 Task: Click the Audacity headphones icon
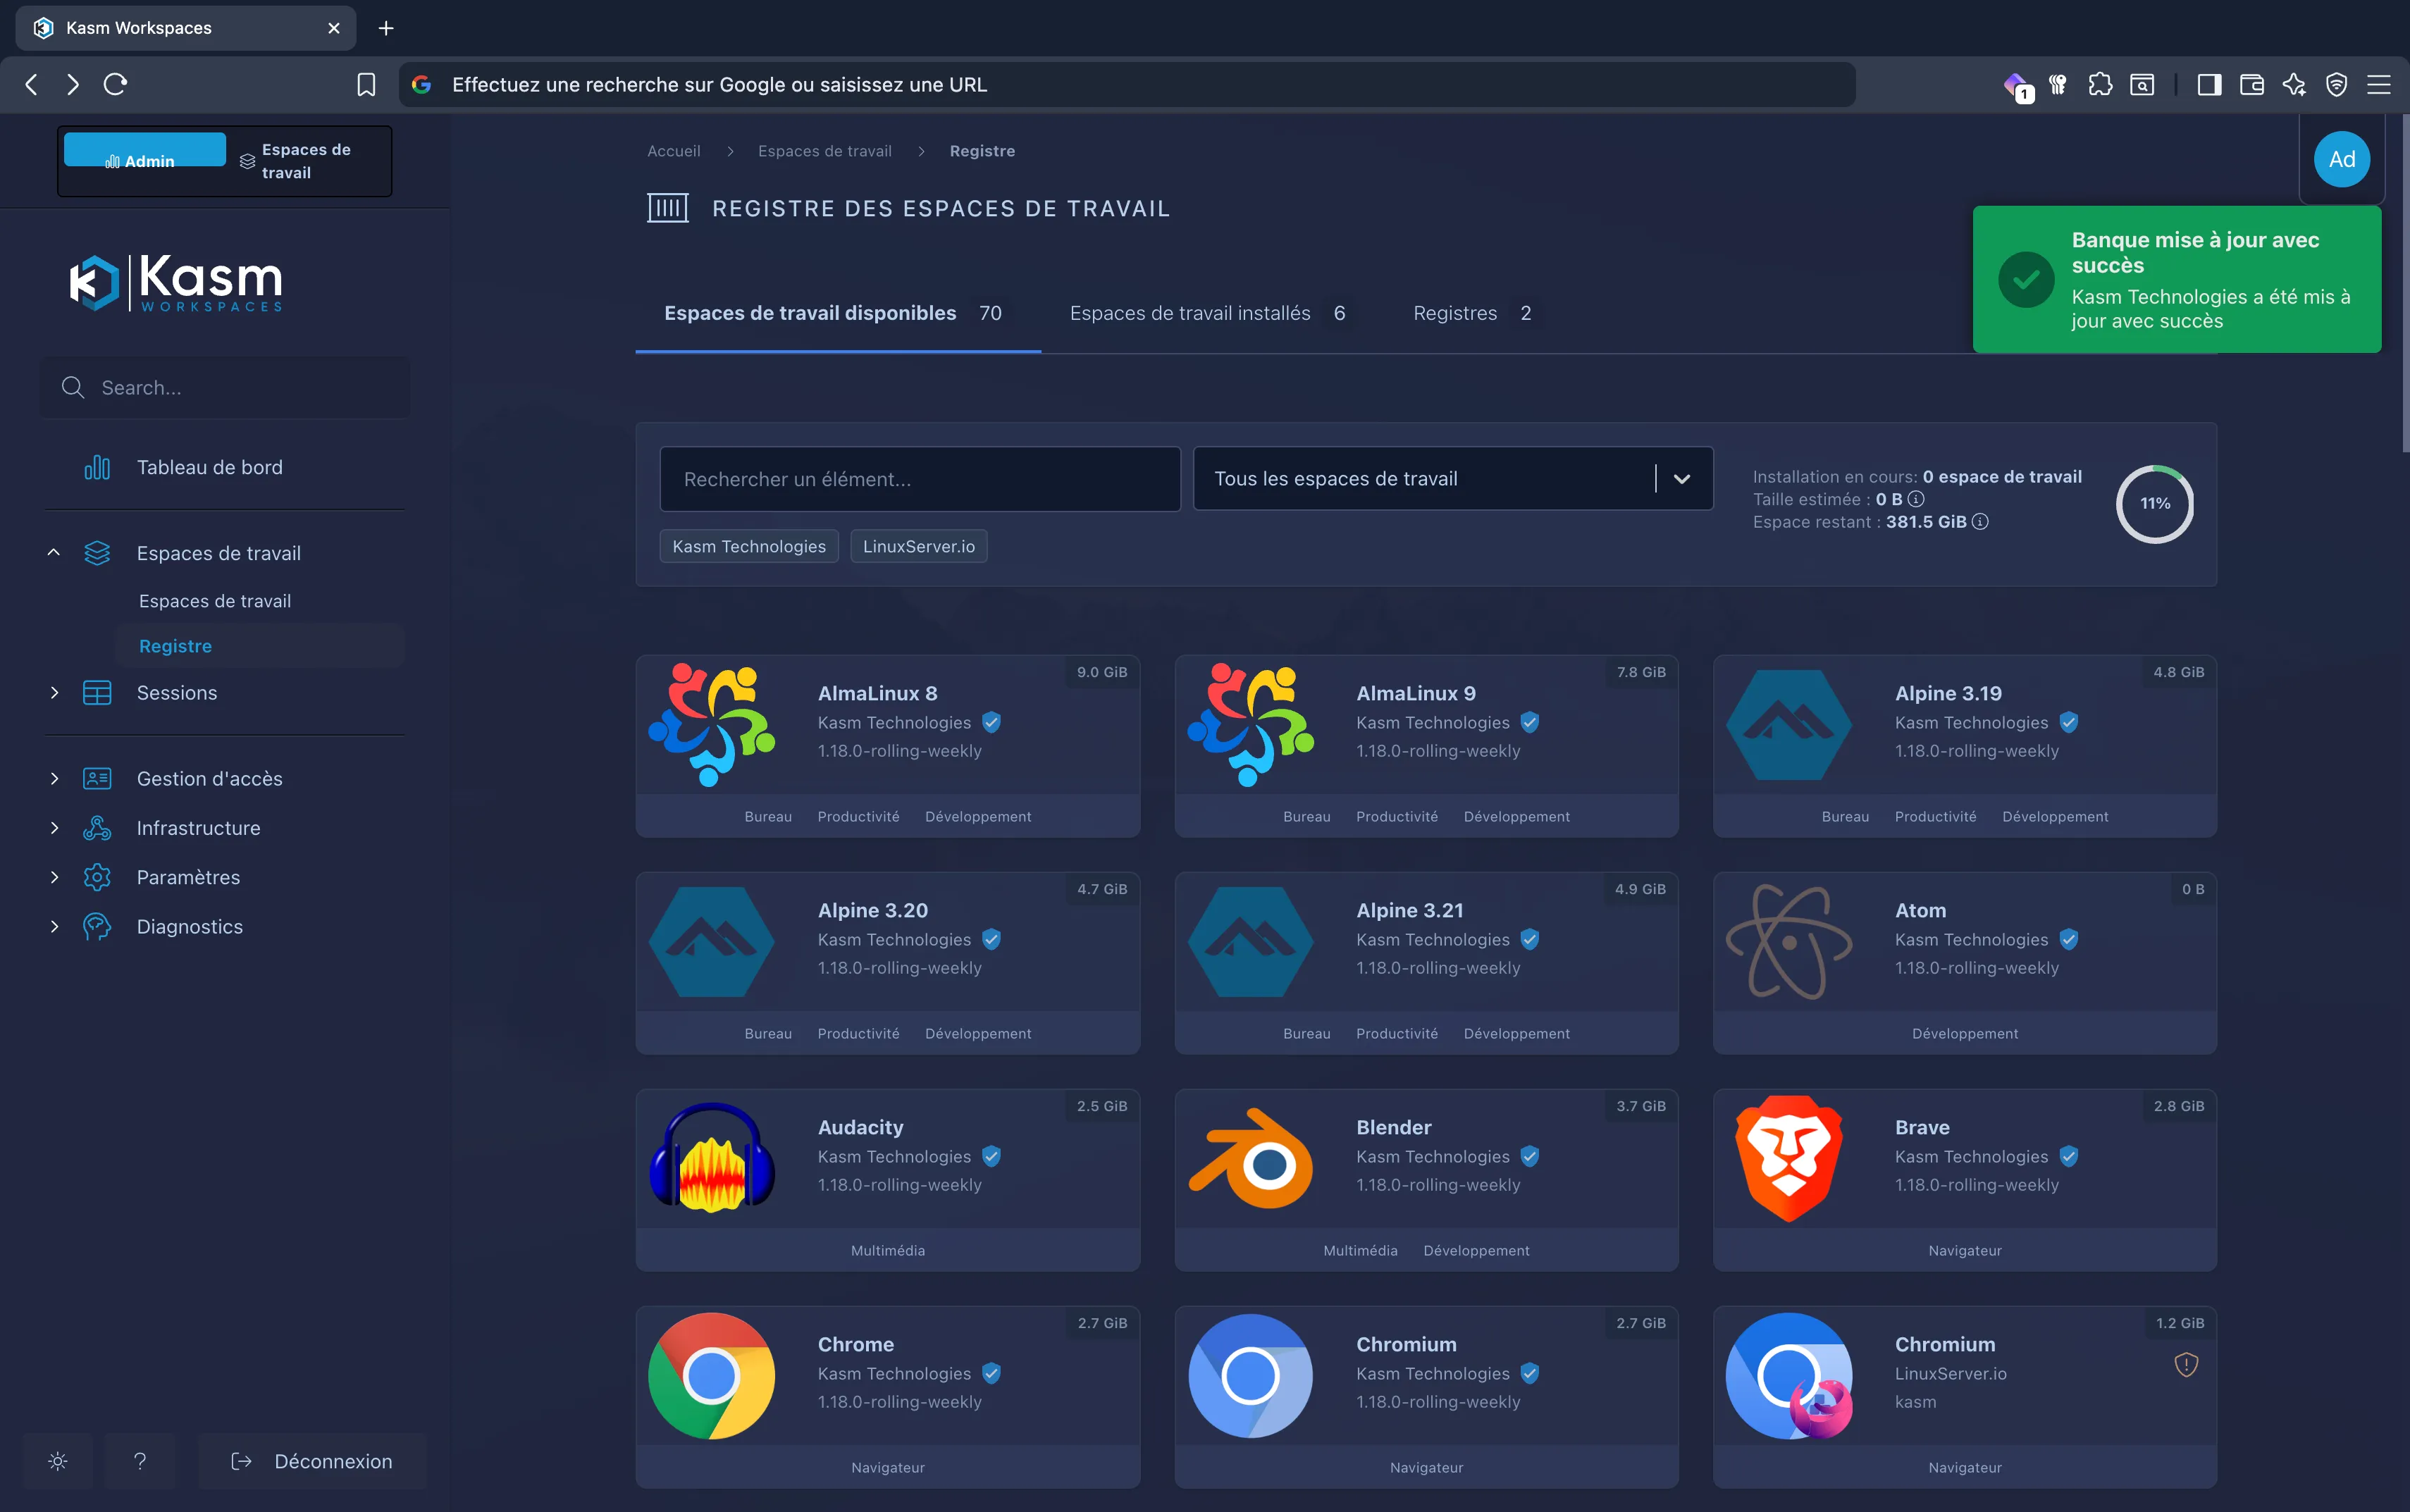(712, 1159)
